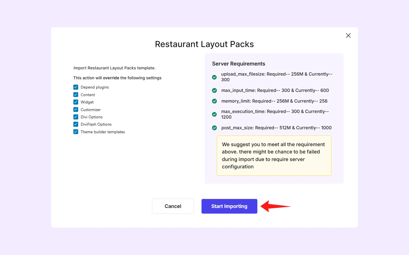Click the yellow server configuration warning box
This screenshot has width=409, height=255.
274,156
